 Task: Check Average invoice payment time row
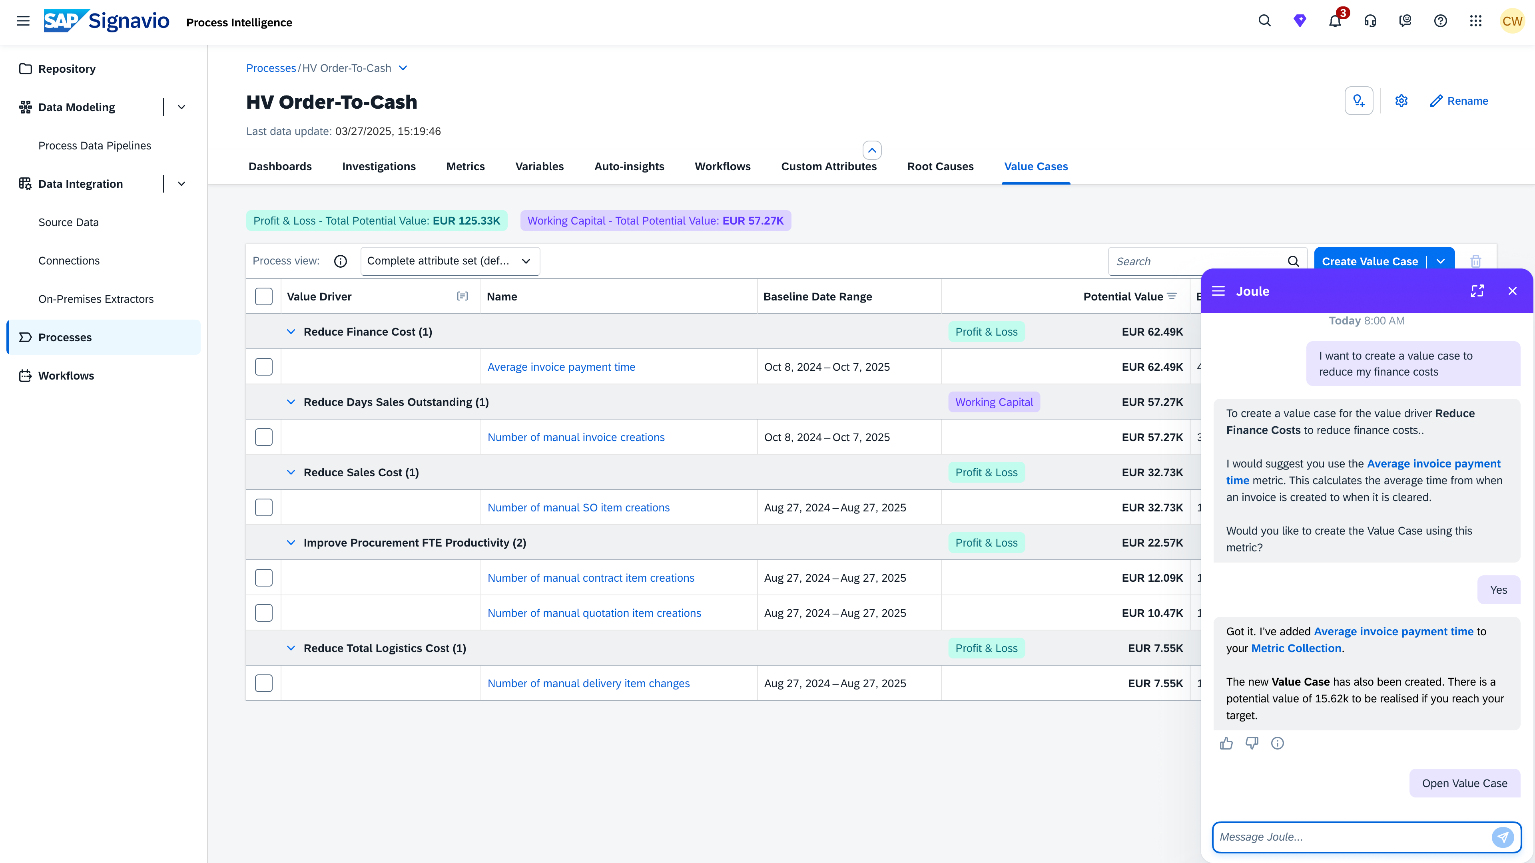[x=263, y=367]
